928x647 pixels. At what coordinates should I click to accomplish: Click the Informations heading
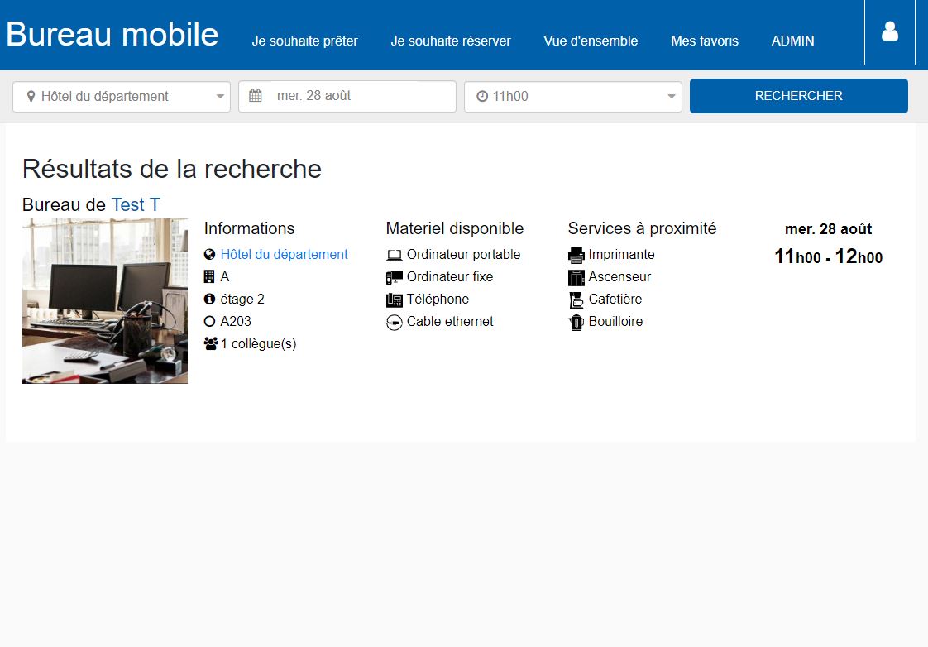click(x=249, y=228)
